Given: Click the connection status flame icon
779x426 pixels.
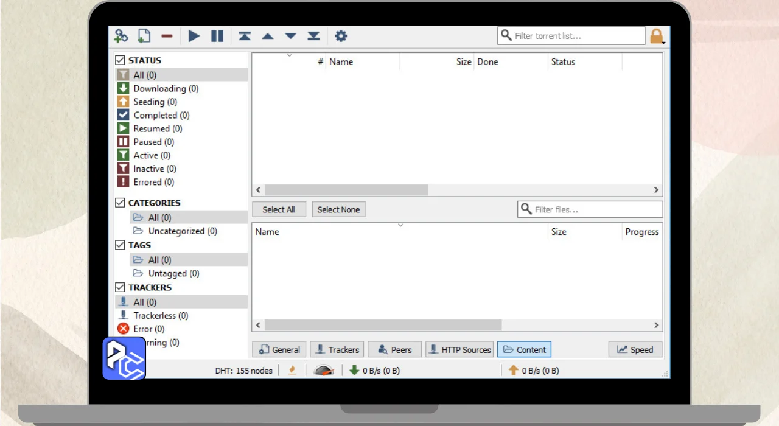Looking at the screenshot, I should pos(292,370).
